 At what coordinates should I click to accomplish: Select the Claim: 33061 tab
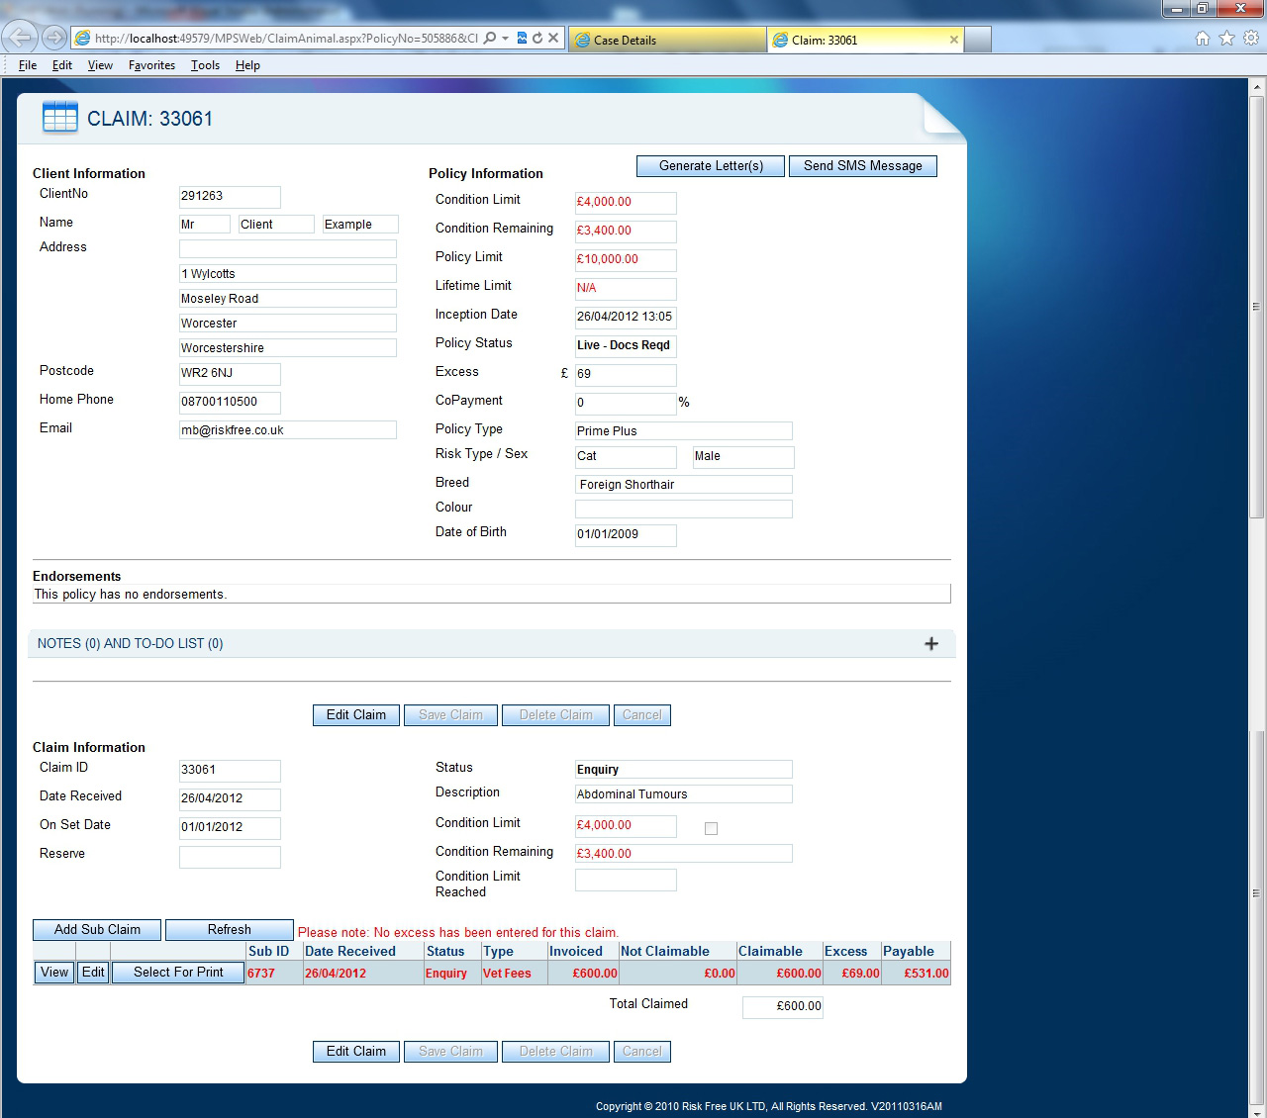[x=864, y=40]
